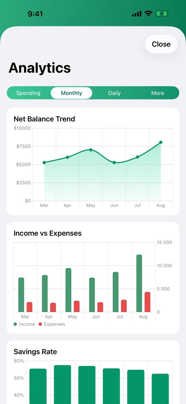Screen dimensions: 186x404
Task: Tap the Aug green income bar
Action: [139, 283]
